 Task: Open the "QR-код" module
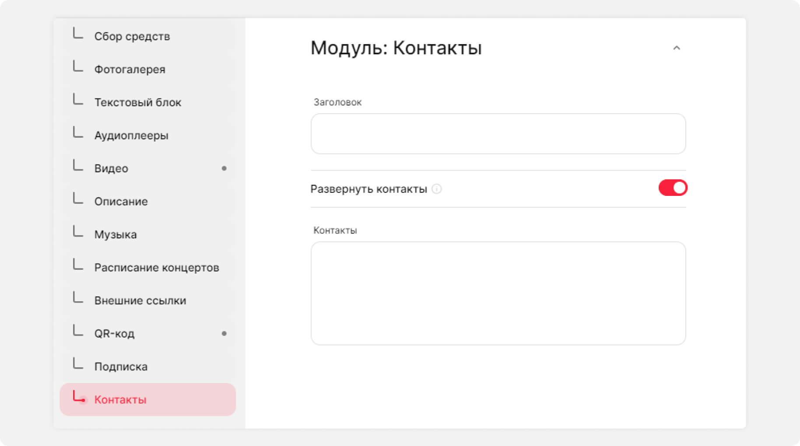[x=114, y=334]
